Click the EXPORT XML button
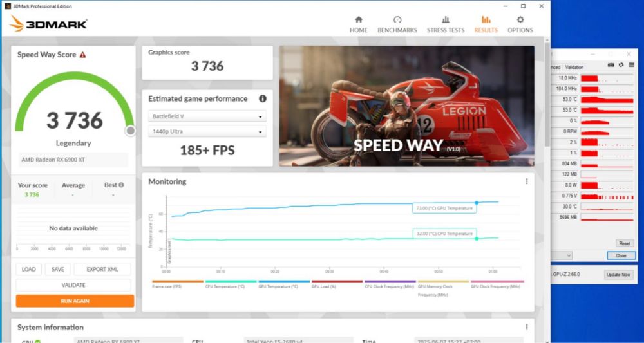The height and width of the screenshot is (343, 644). point(102,269)
